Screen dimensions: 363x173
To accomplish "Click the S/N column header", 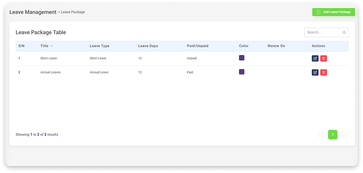I will pyautogui.click(x=21, y=46).
